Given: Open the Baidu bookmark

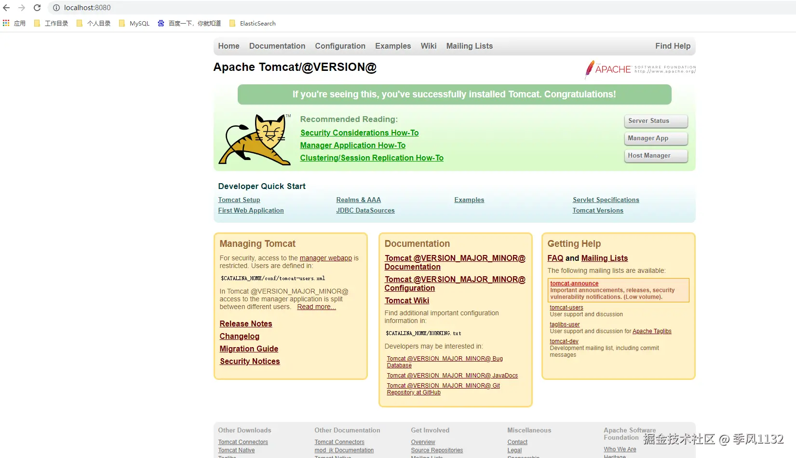Looking at the screenshot, I should click(189, 23).
